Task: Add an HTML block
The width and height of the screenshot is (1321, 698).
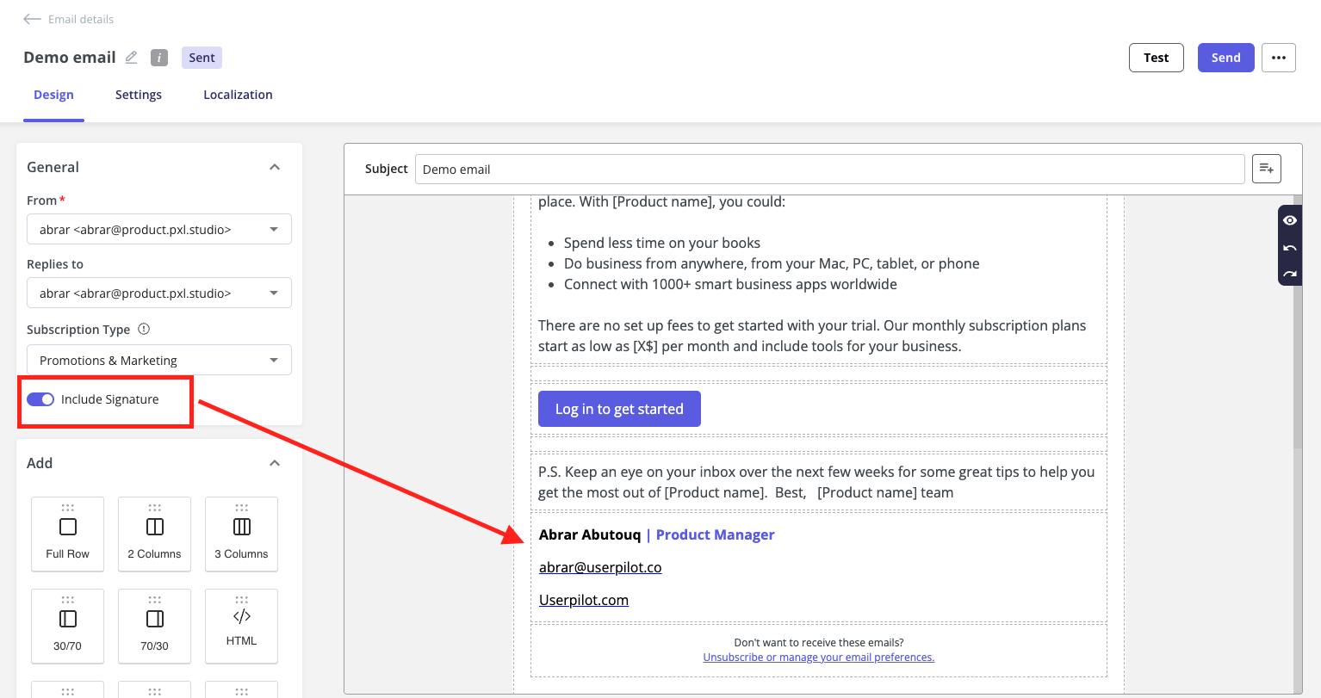Action: point(241,626)
